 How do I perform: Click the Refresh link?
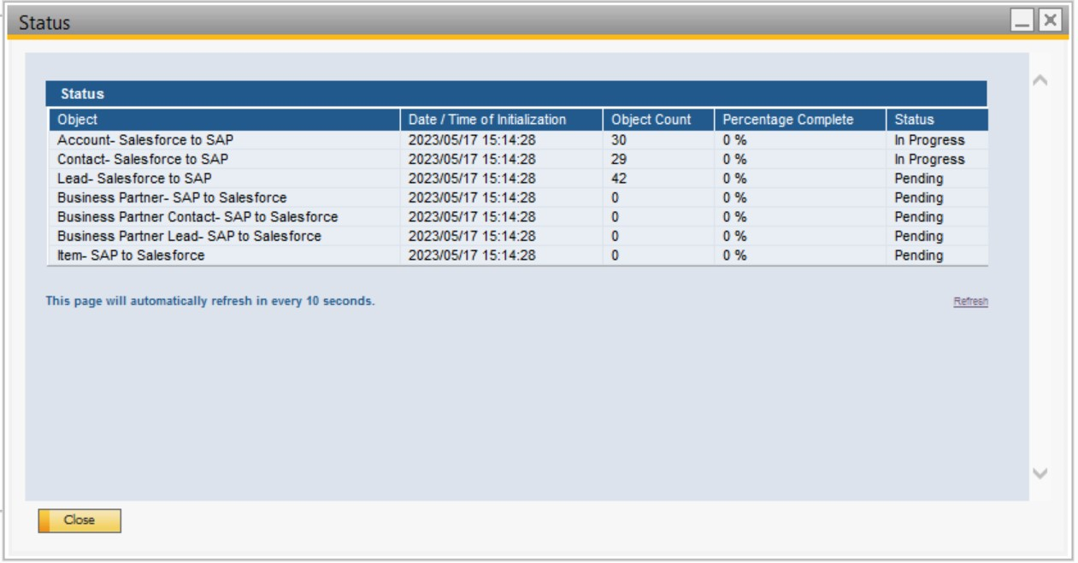pos(970,302)
